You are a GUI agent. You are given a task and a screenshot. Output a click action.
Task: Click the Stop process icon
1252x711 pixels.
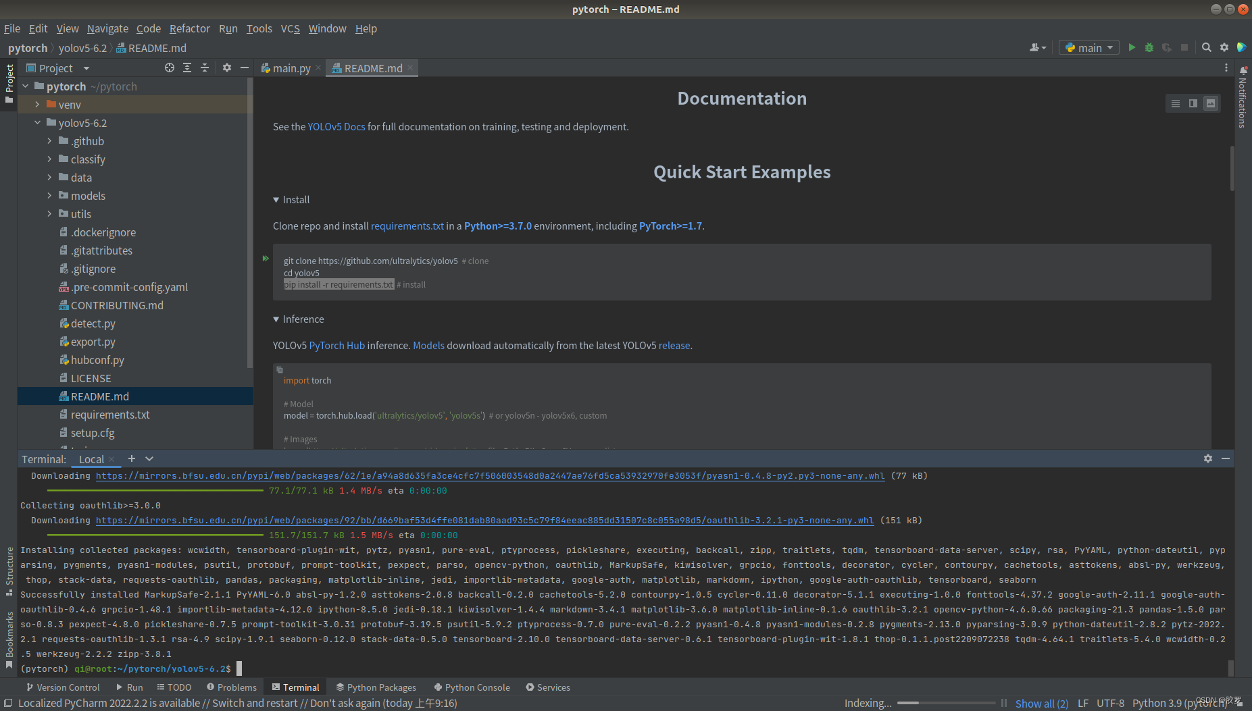(1184, 47)
